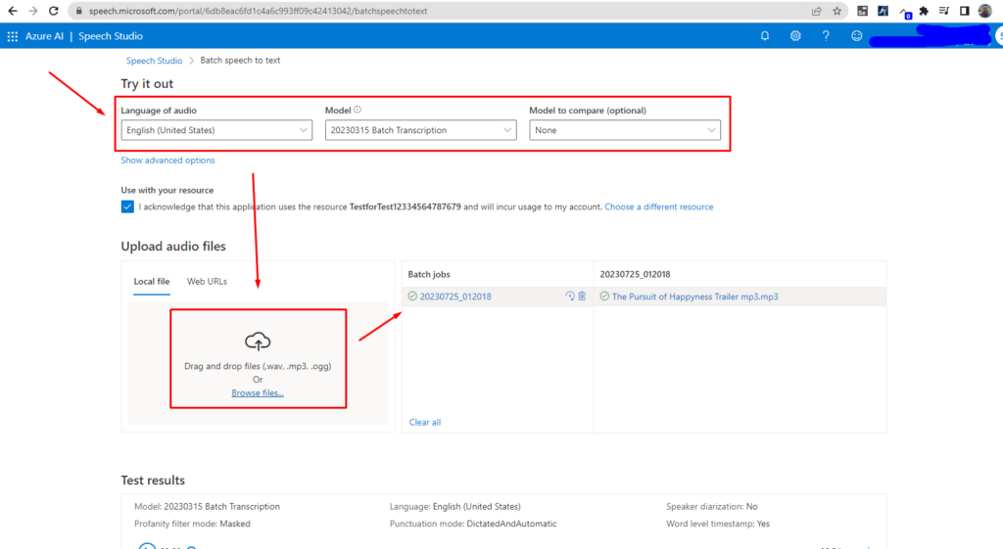1003x549 pixels.
Task: Click the share page icon in address bar
Action: coord(817,11)
